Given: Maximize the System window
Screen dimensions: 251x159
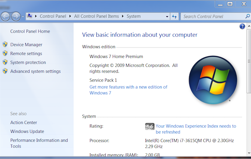Looking at the screenshot, I should [x=230, y=4].
